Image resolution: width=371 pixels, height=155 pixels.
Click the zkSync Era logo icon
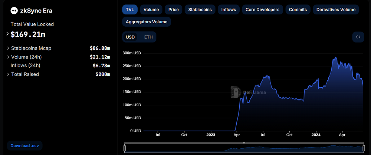pos(14,11)
